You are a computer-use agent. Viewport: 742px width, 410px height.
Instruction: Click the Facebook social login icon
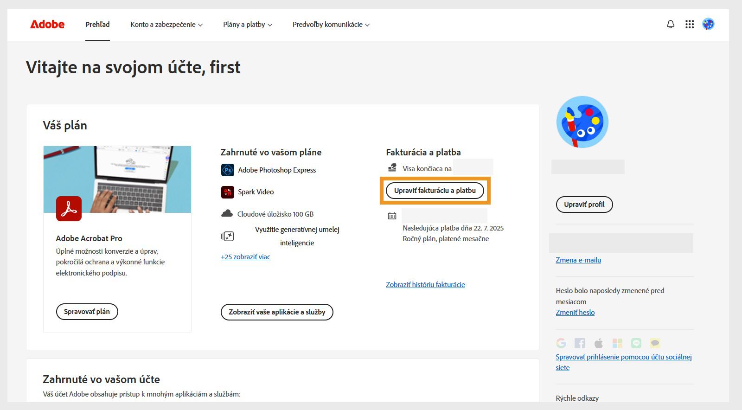pyautogui.click(x=580, y=343)
